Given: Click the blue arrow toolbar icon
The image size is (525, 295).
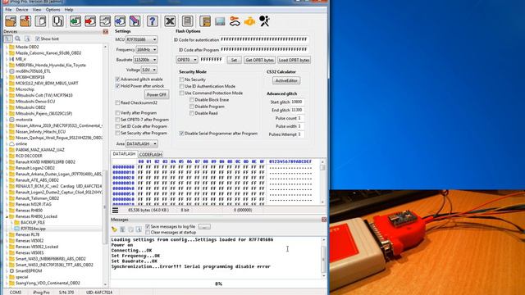Looking at the screenshot, I should pyautogui.click(x=120, y=21).
